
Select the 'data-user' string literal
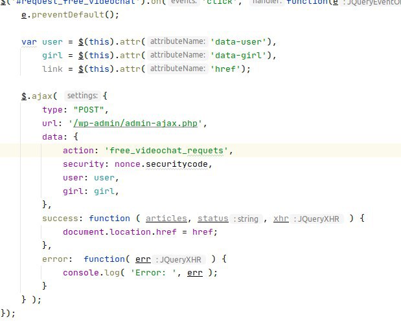[238, 42]
